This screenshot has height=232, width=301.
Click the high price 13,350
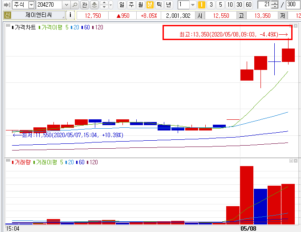[x=262, y=16]
